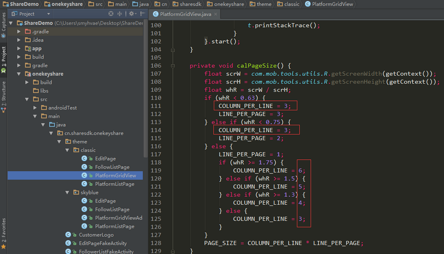Select the CustomerLogo class in tree

pyautogui.click(x=96, y=235)
